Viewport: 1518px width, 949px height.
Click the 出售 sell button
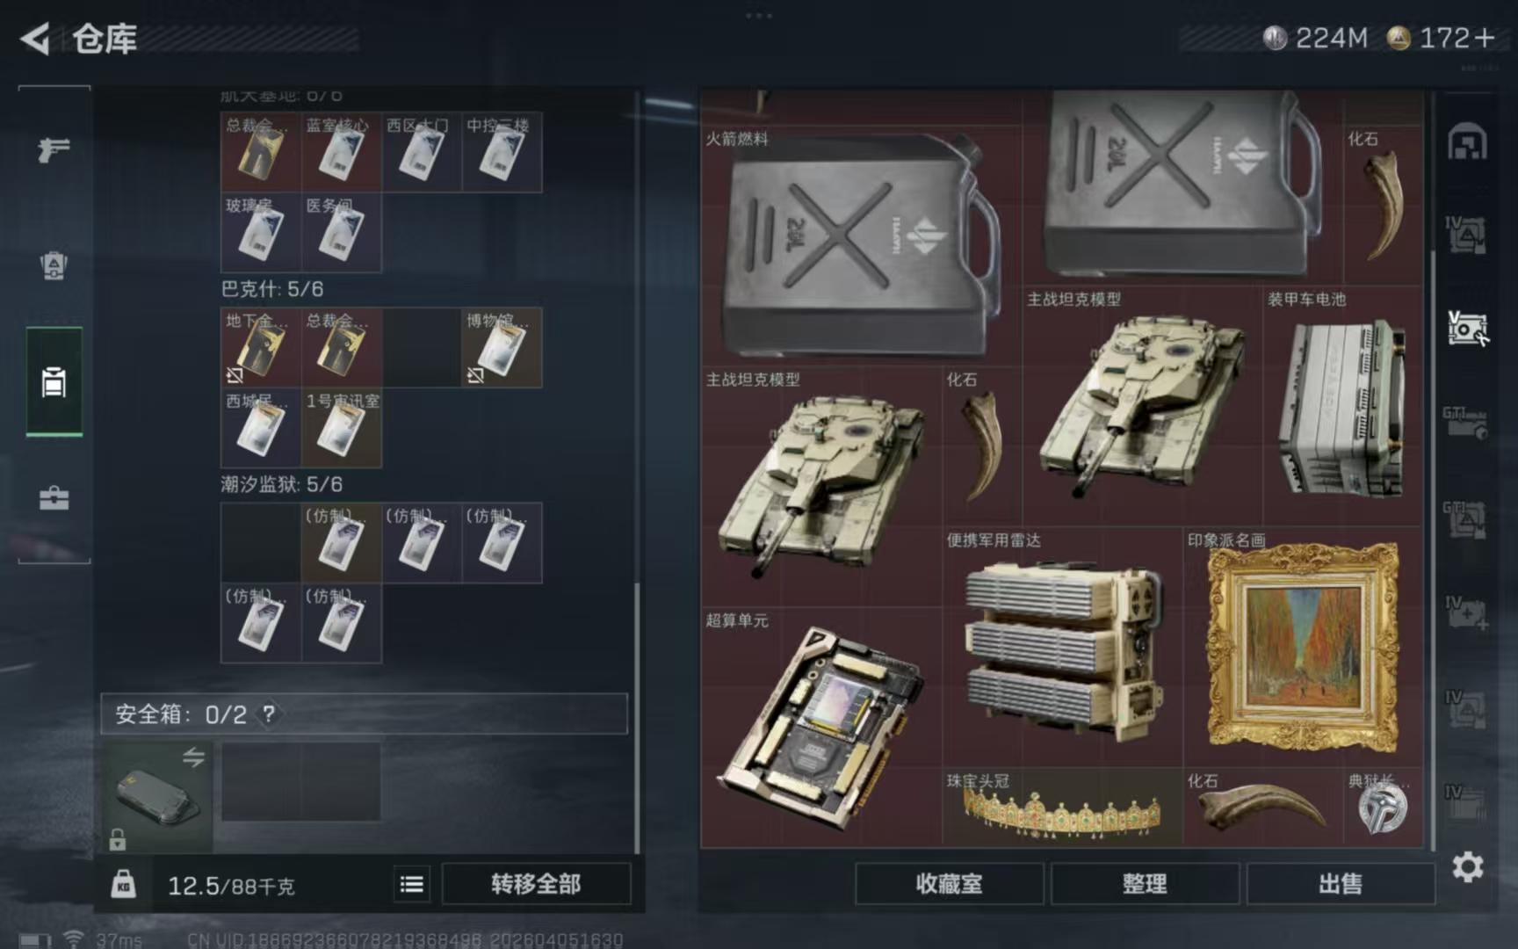(x=1341, y=884)
